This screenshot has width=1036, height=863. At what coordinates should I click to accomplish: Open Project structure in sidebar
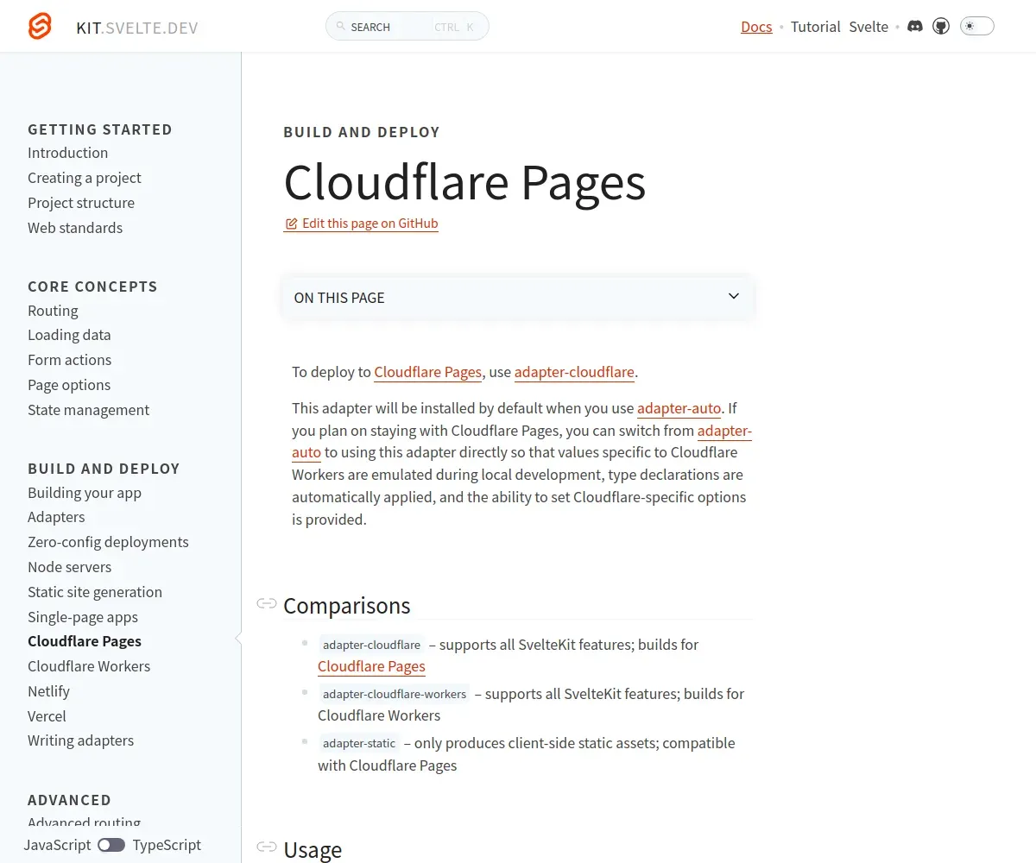pyautogui.click(x=81, y=203)
